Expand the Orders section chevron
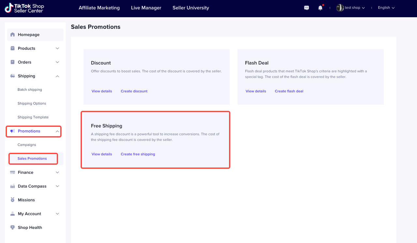This screenshot has width=417, height=243. (57, 62)
